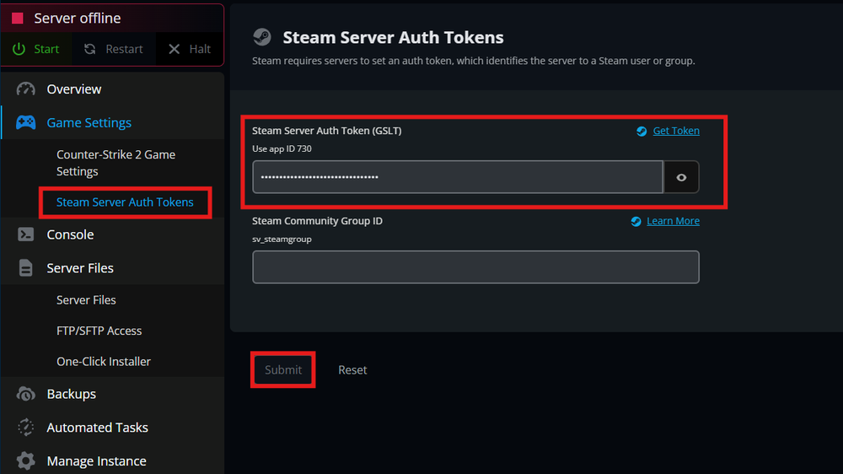Click the Manage Instance gear icon
The width and height of the screenshot is (843, 474).
pyautogui.click(x=25, y=461)
